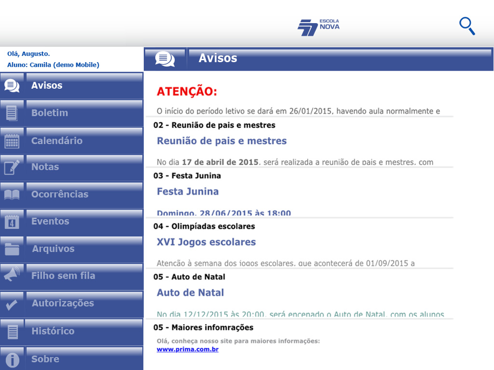Click blue 'Festa Junina' heading
Screen dimensions: 494x370
click(187, 191)
